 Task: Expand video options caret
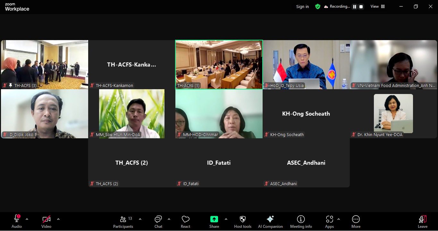[x=58, y=219]
